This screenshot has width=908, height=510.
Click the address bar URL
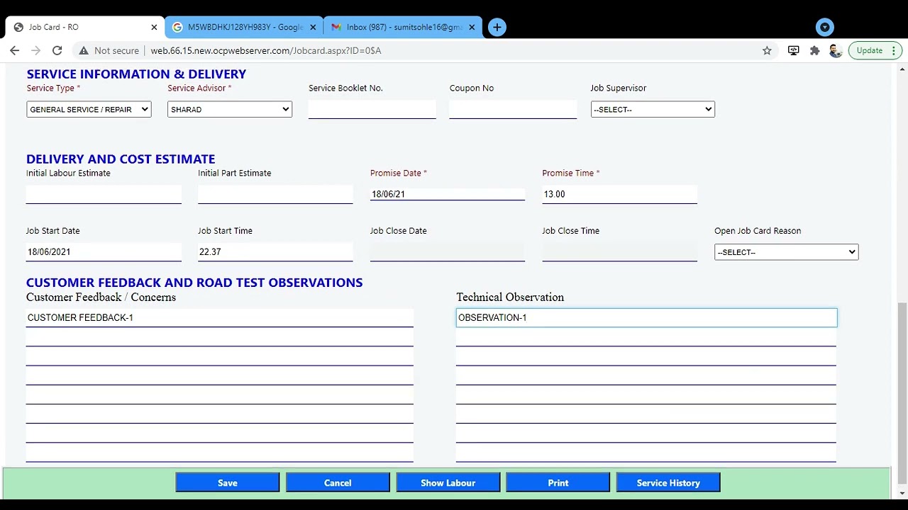tap(266, 50)
